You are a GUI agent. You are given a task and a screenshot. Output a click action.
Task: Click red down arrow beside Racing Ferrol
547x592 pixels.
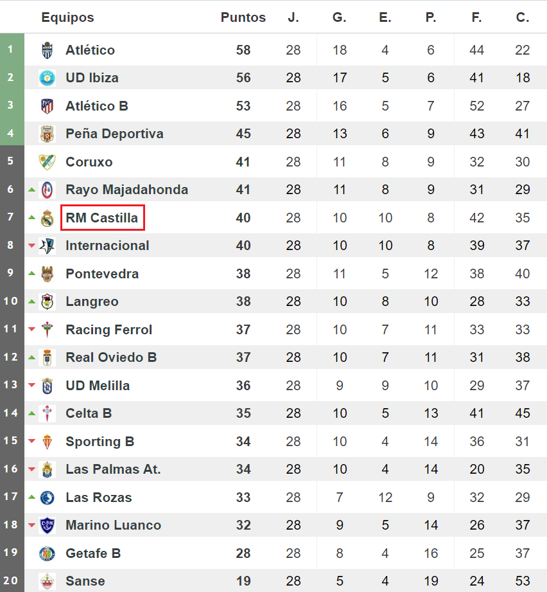pyautogui.click(x=31, y=330)
